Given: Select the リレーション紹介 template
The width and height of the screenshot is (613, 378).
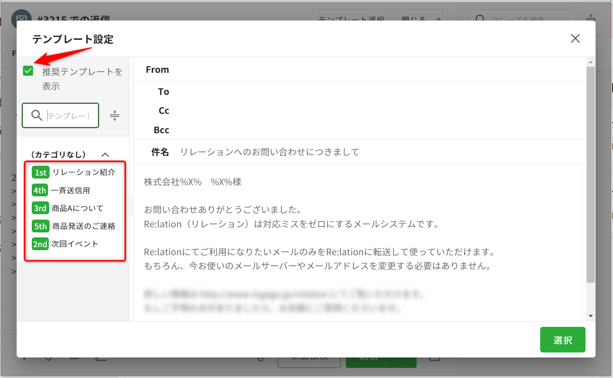Looking at the screenshot, I should (84, 172).
